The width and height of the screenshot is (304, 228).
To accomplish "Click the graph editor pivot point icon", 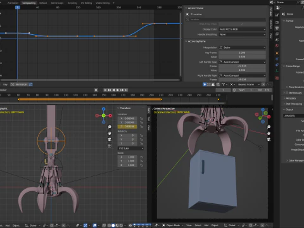I will 232,84.
